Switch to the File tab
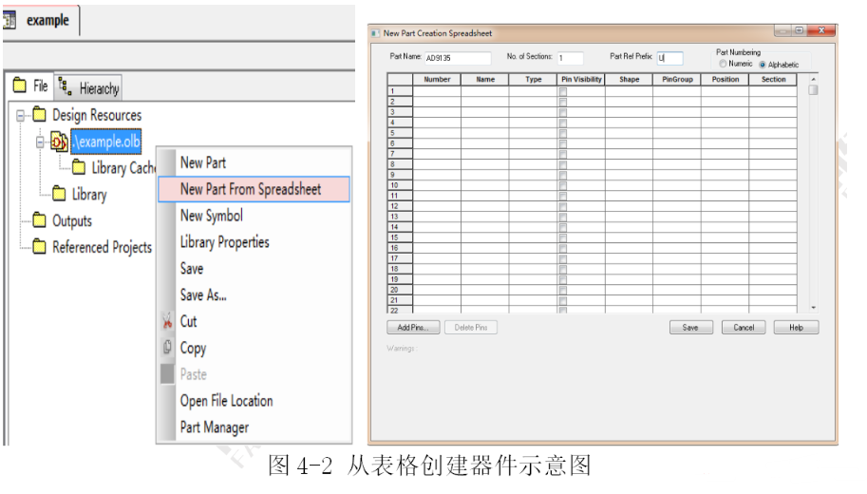867x494 pixels. pyautogui.click(x=31, y=85)
